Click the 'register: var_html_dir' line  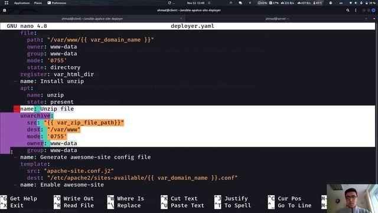[x=57, y=75]
